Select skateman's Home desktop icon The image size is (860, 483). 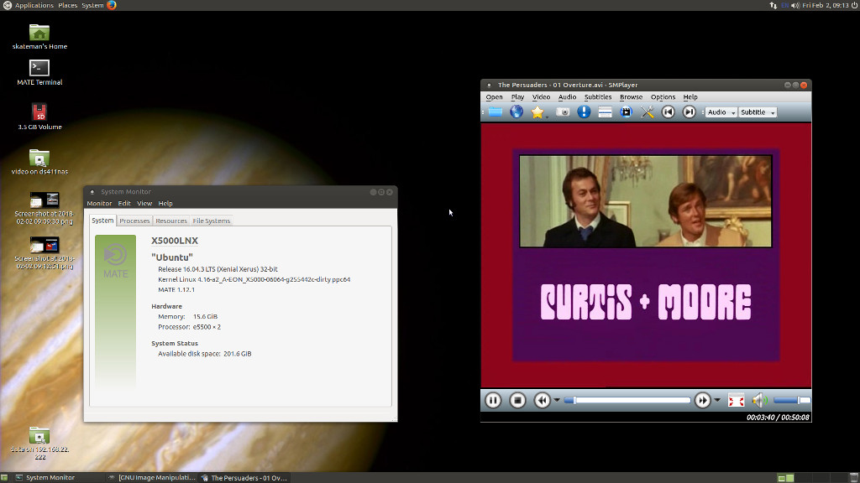39,37
